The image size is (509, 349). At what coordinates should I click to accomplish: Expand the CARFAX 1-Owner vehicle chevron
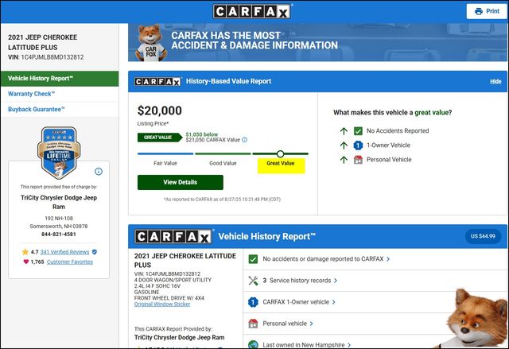(333, 302)
